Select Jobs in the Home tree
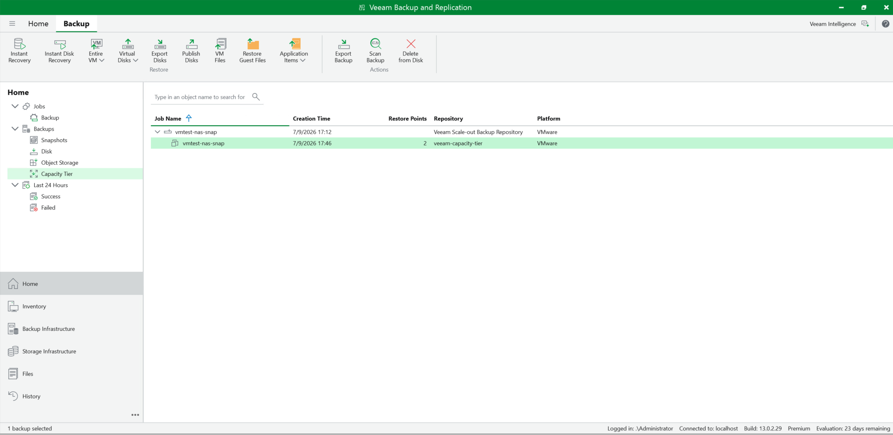893x435 pixels. (x=39, y=106)
